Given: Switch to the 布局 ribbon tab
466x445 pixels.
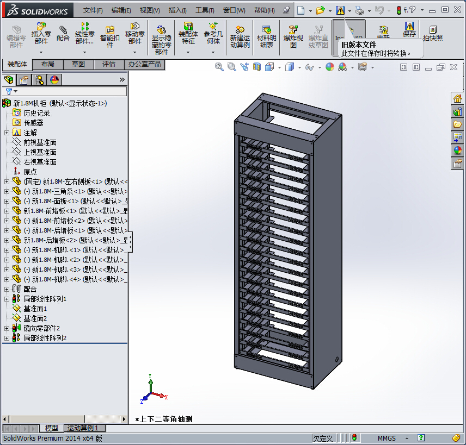Looking at the screenshot, I should (47, 64).
